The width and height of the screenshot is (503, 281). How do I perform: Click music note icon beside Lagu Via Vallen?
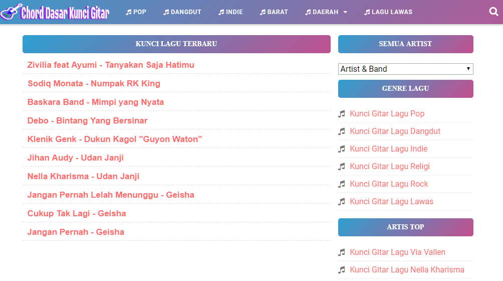coord(342,252)
